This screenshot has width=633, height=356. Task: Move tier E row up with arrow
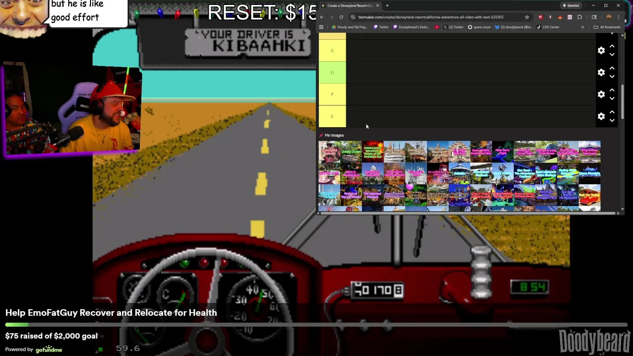[612, 112]
